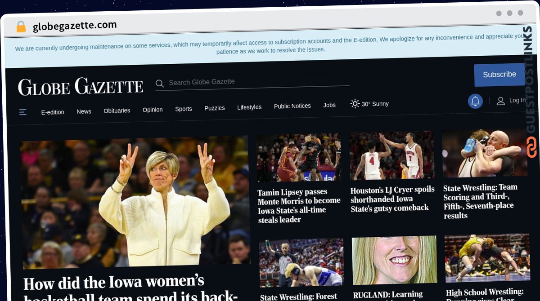The width and height of the screenshot is (540, 301).
Task: Open the Lifestyles section
Action: (249, 107)
